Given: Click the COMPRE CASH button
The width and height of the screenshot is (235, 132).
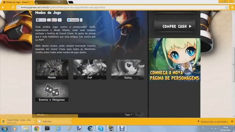Looking at the screenshot, I should pyautogui.click(x=175, y=26).
